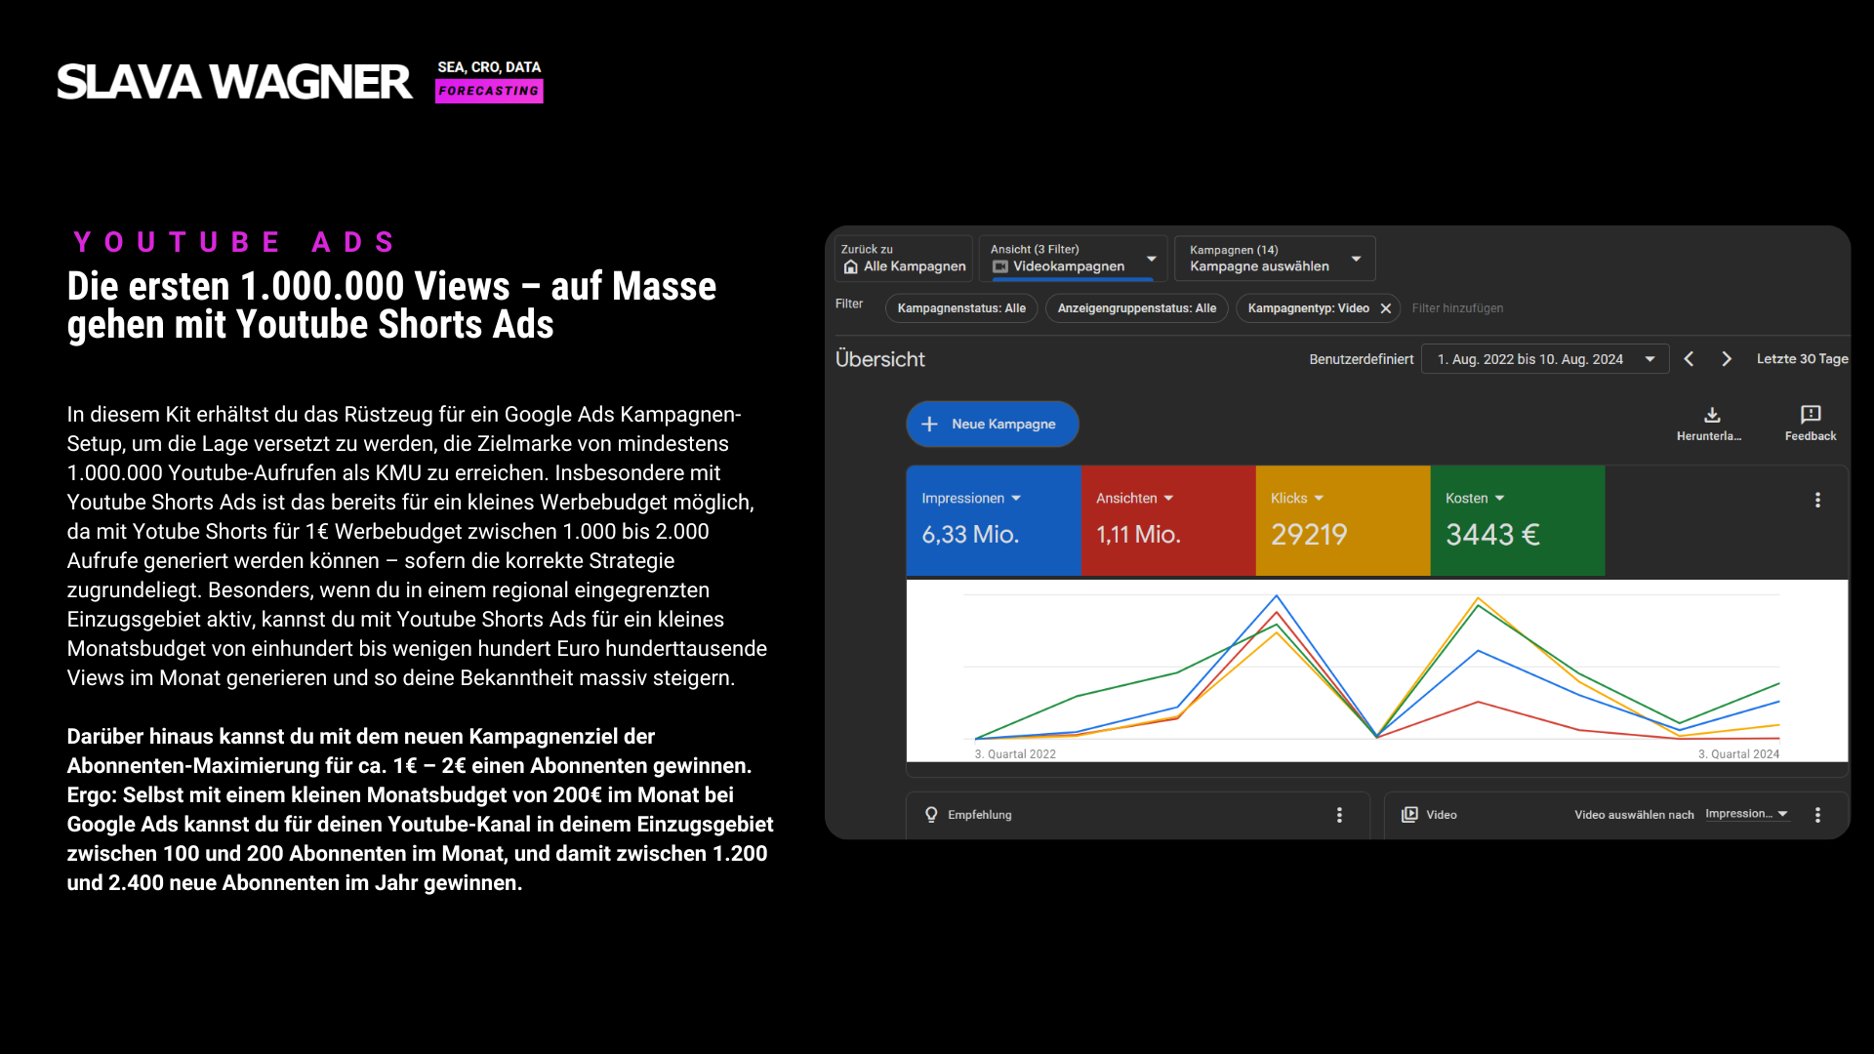Open the Video card three-dot menu

coord(1817,815)
